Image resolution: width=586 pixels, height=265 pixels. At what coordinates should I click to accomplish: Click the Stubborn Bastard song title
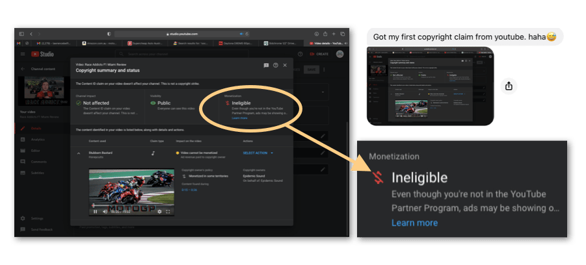pyautogui.click(x=101, y=153)
